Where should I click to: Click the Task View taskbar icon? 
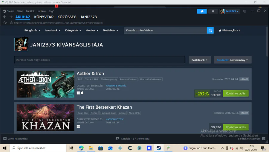pyautogui.click(x=71, y=148)
